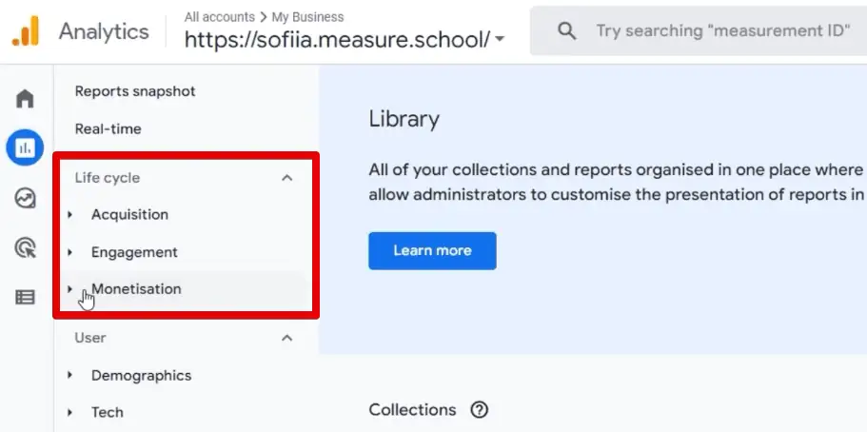Open the Explore icon in sidebar
Screen dimensions: 867x432
click(25, 198)
